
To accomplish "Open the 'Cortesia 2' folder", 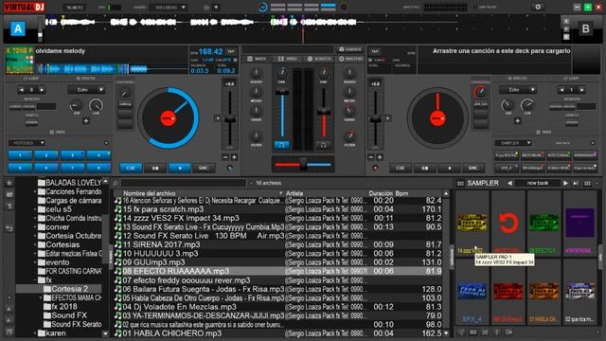I will (x=69, y=289).
